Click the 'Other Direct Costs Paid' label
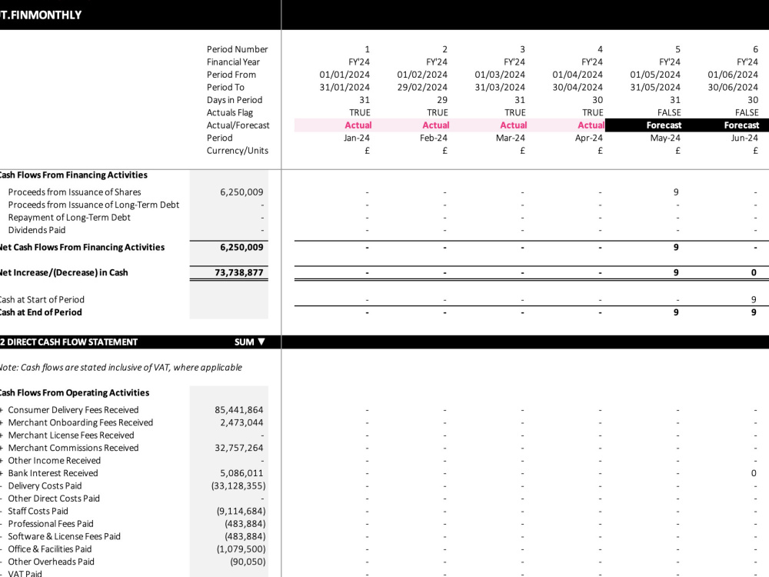 click(54, 499)
